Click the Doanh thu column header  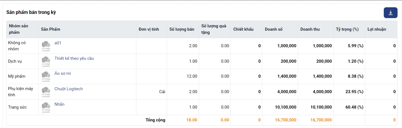click(310, 29)
